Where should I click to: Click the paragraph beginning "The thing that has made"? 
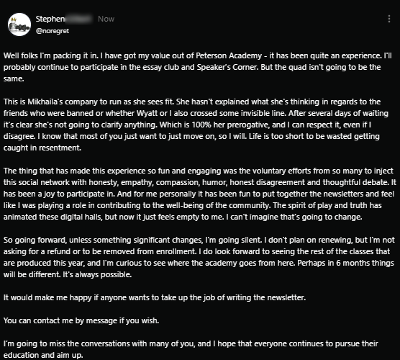[x=199, y=194]
